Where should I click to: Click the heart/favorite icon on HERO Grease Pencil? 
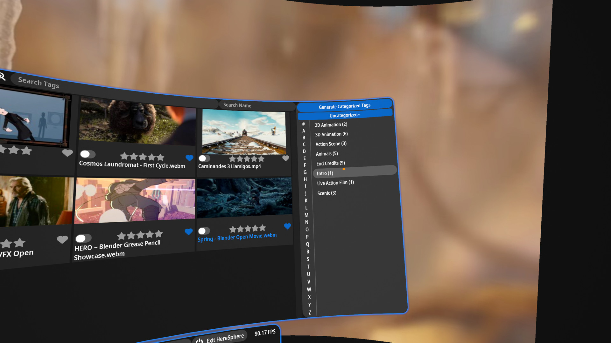[188, 232]
